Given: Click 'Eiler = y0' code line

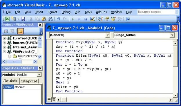Looking at the screenshot, I should 67,87.
